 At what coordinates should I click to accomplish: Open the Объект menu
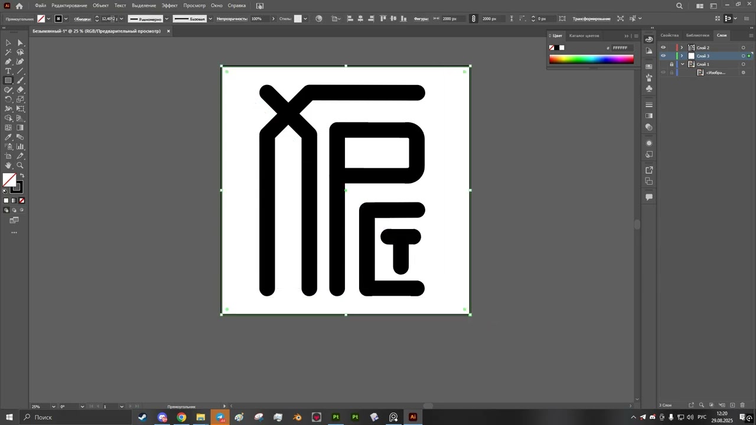[100, 5]
